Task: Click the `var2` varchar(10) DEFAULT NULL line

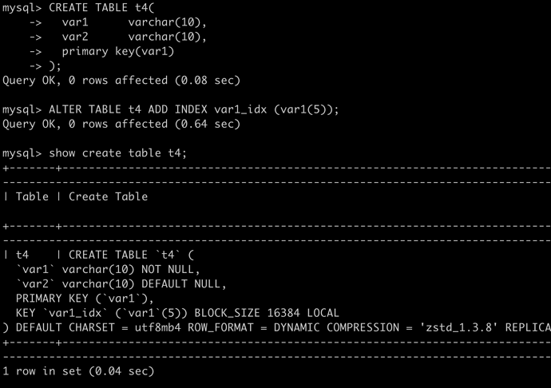Action: [x=121, y=284]
